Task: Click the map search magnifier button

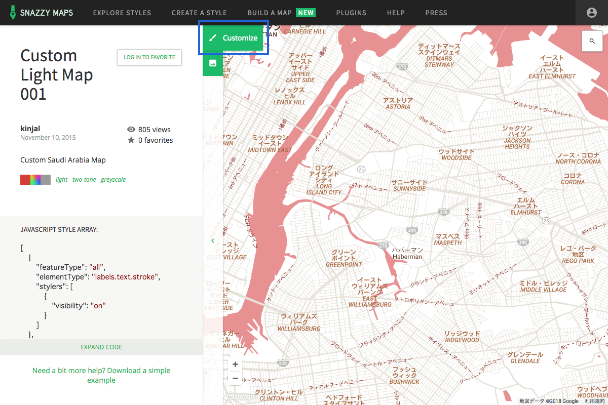Action: 592,40
